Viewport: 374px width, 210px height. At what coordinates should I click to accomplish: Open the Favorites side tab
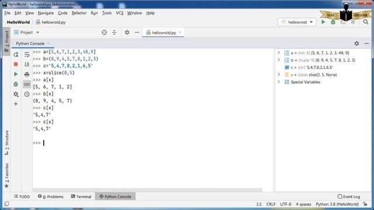[x=6, y=175]
